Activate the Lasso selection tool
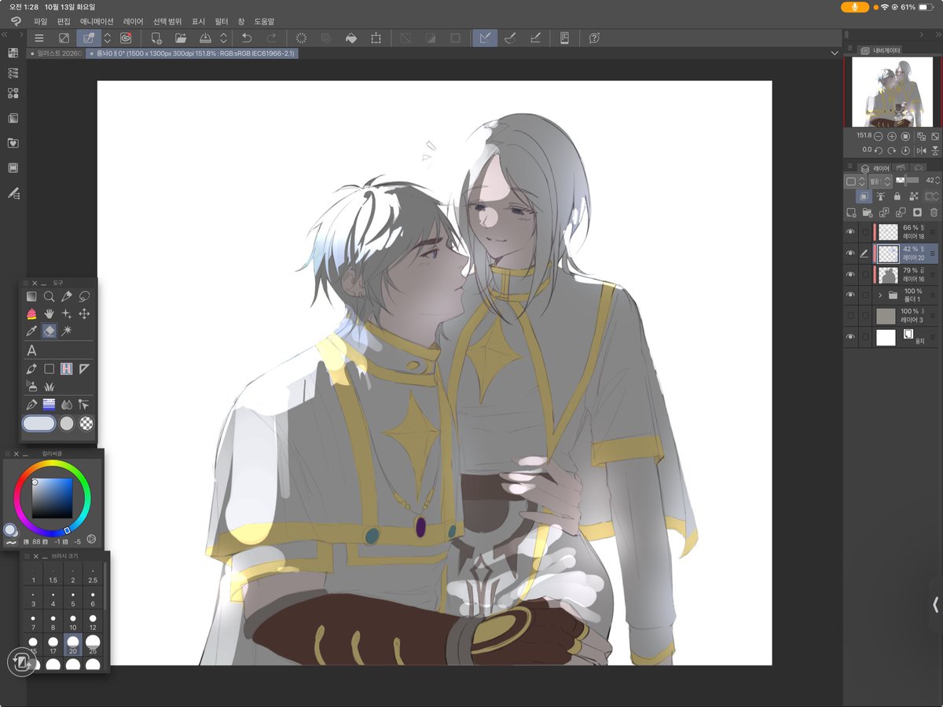943x707 pixels. 84,296
